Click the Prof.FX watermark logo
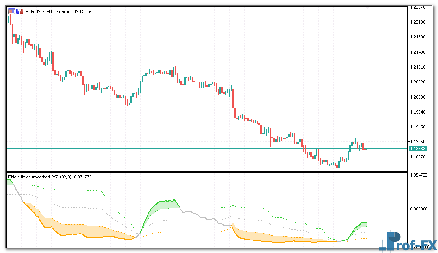Viewport: 438px width, 253px height. (407, 241)
